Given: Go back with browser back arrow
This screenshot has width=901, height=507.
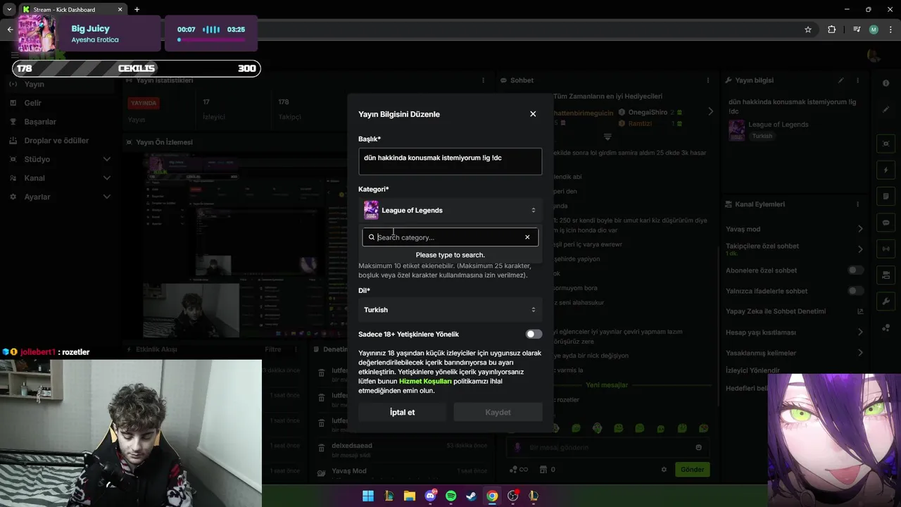Looking at the screenshot, I should [10, 30].
